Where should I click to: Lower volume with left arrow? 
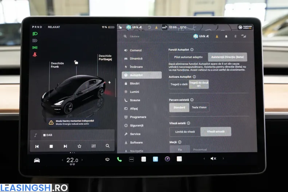click(x=204, y=158)
